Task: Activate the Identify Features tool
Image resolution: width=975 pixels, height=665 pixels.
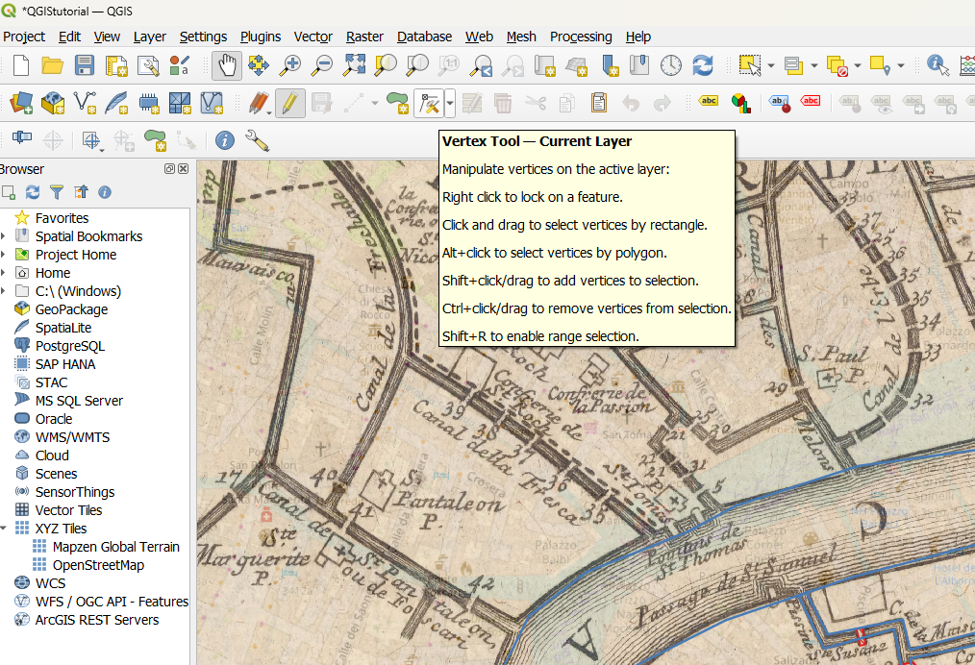Action: pos(937,65)
